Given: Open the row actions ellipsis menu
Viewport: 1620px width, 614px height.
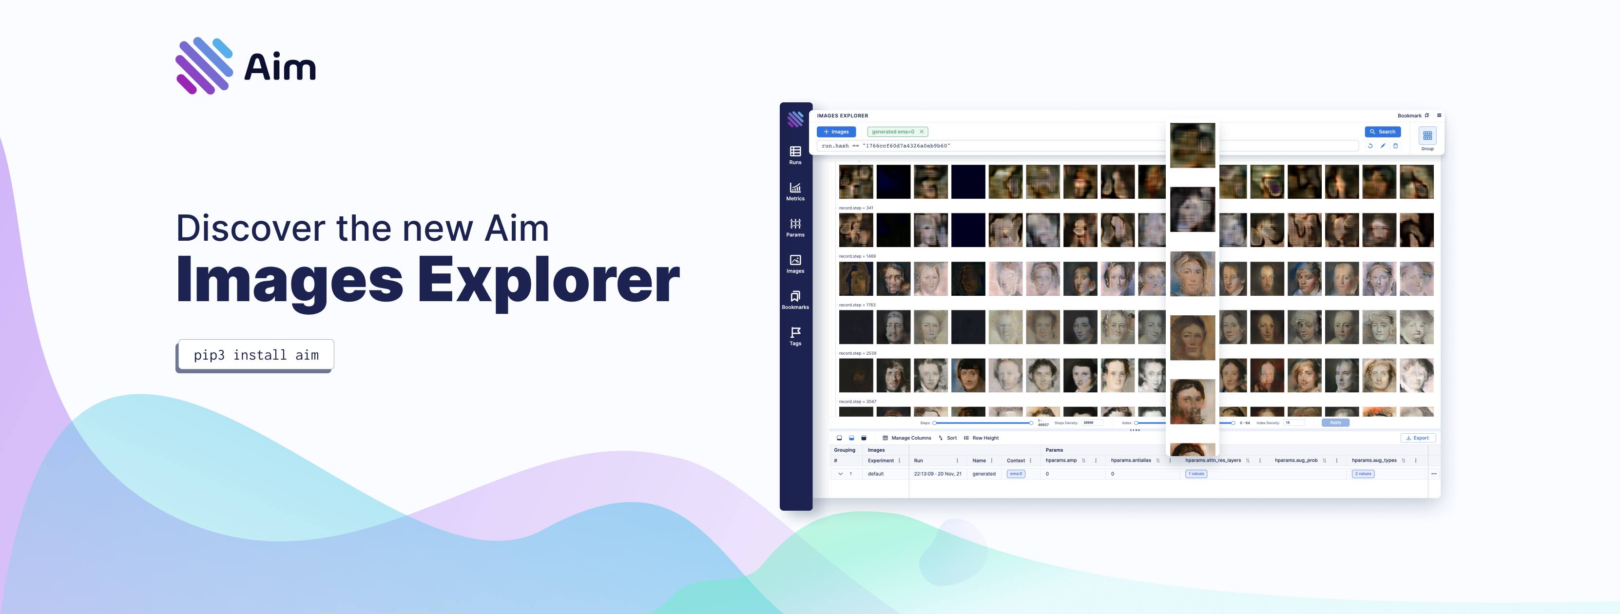Looking at the screenshot, I should click(1433, 474).
